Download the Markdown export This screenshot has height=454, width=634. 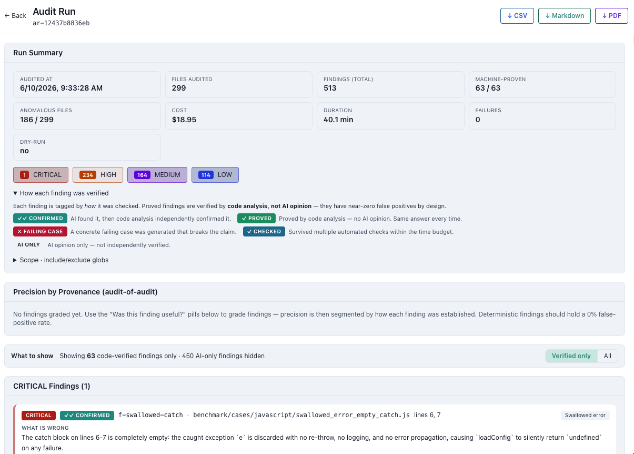(x=565, y=16)
